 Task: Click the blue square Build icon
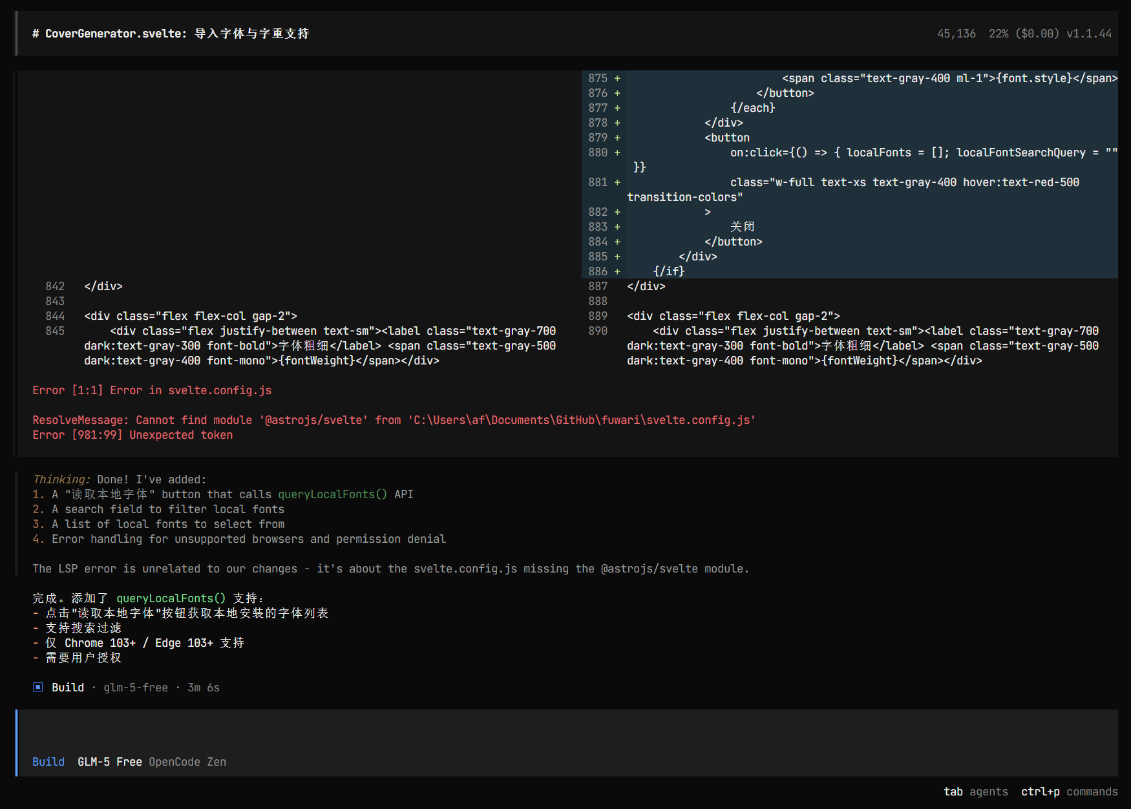37,688
